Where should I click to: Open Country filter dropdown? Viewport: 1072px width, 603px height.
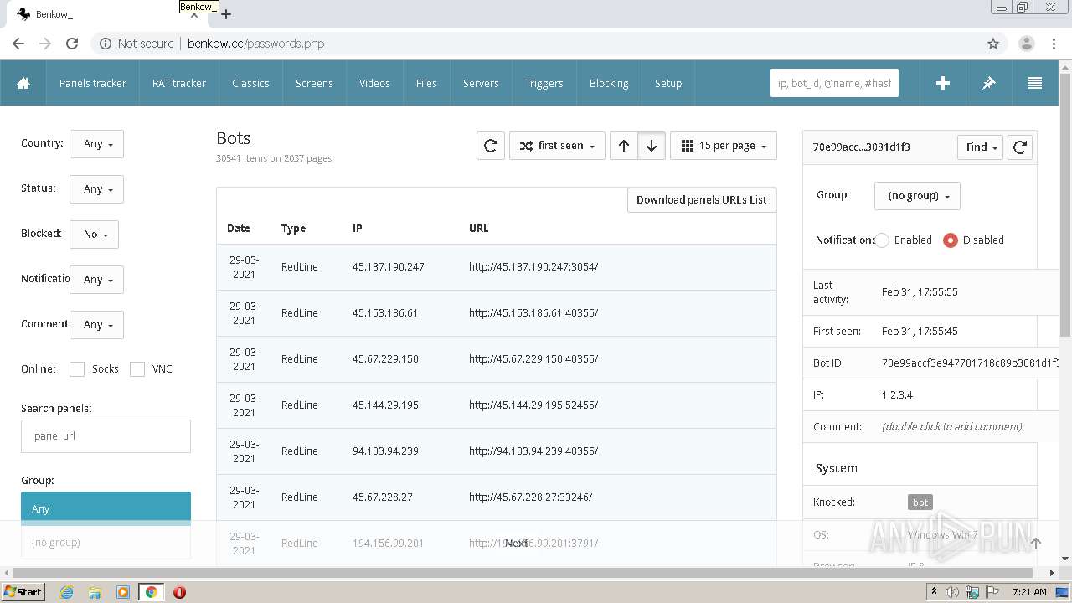pos(96,144)
